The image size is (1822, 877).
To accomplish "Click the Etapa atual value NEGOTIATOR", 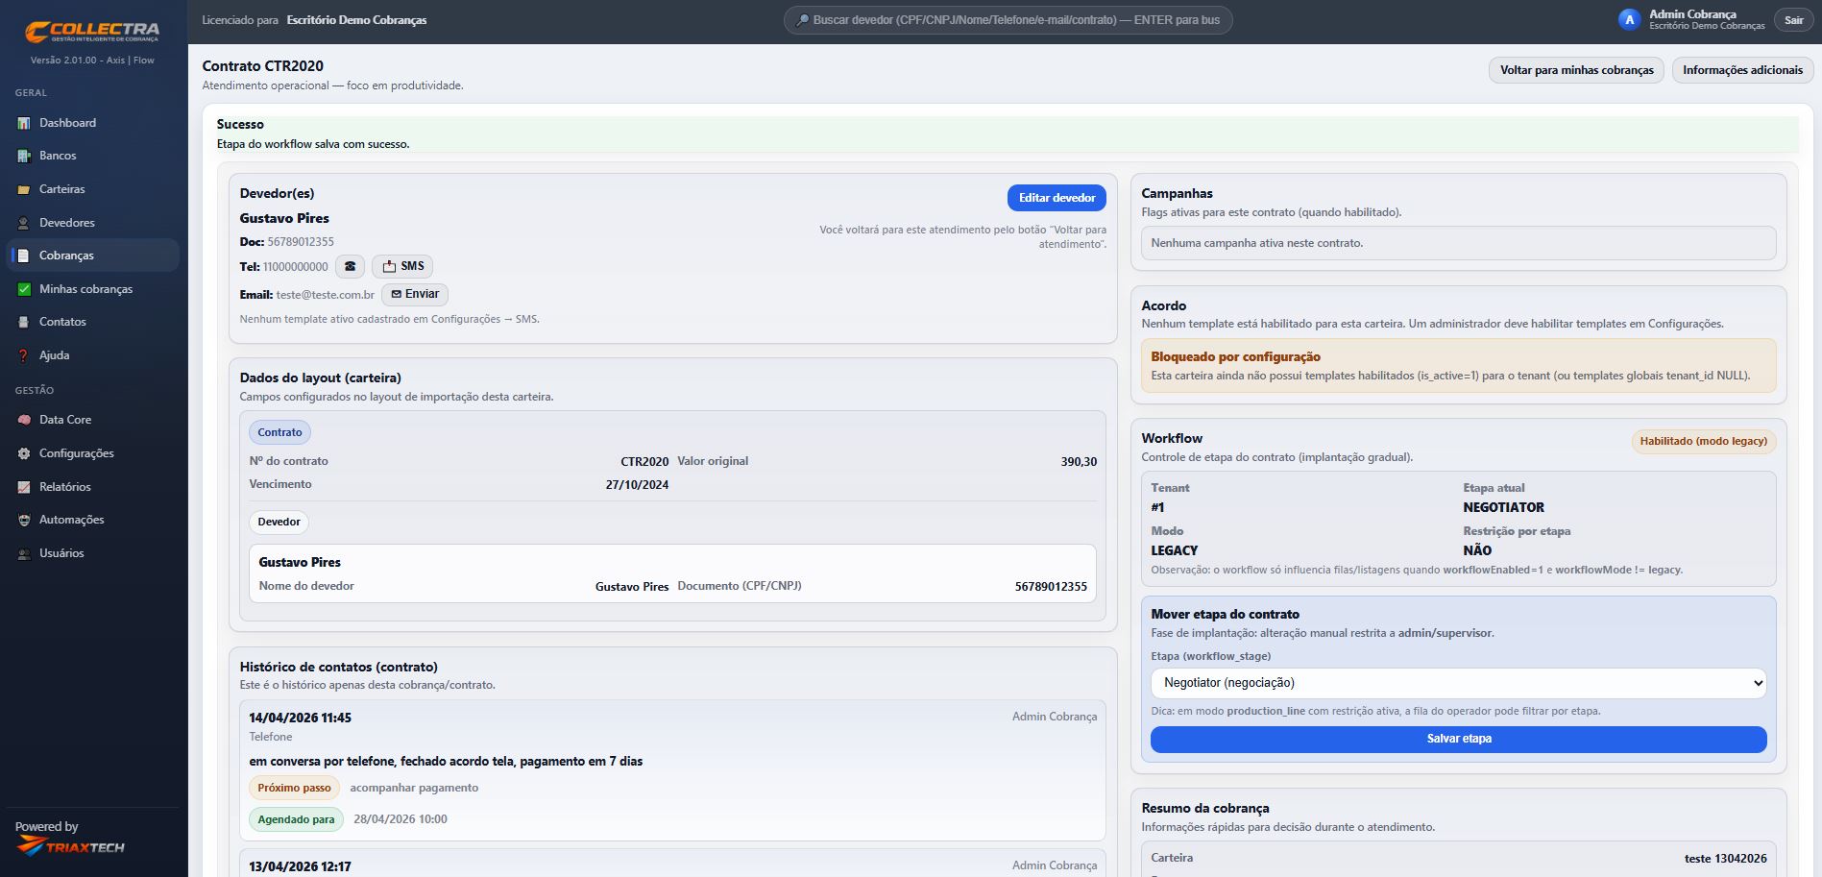I will tap(1503, 508).
